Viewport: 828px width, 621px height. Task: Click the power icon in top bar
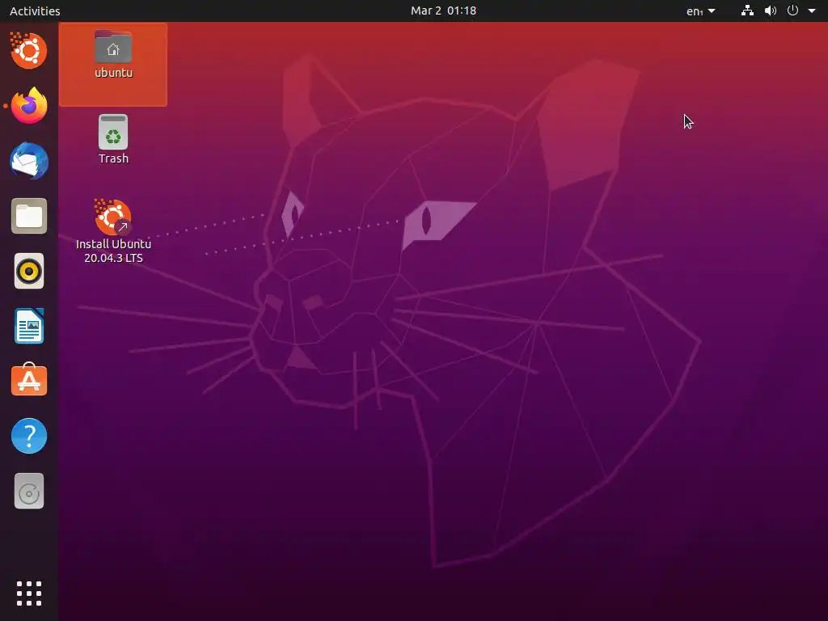[x=792, y=11]
